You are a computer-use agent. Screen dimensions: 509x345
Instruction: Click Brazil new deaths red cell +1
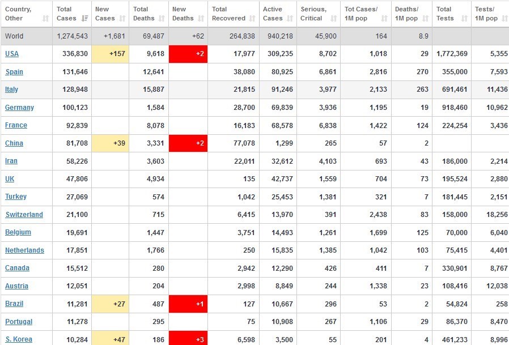point(188,304)
